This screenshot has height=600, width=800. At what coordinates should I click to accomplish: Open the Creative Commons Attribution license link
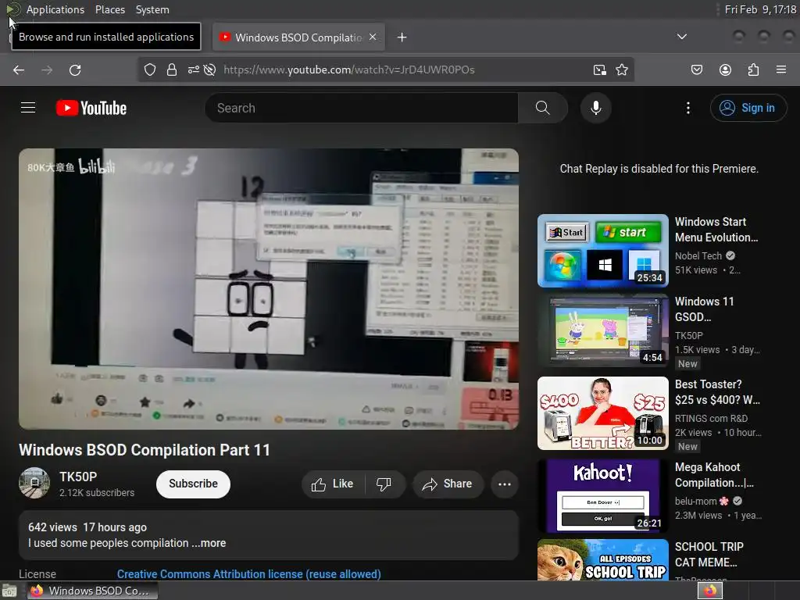pos(249,574)
